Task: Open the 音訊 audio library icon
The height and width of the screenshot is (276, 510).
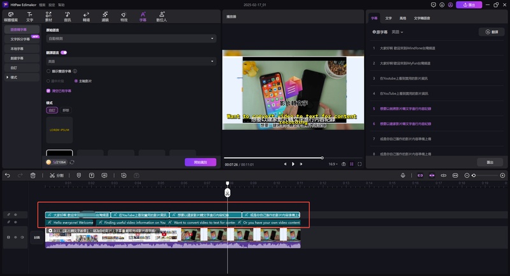Action: 68,17
